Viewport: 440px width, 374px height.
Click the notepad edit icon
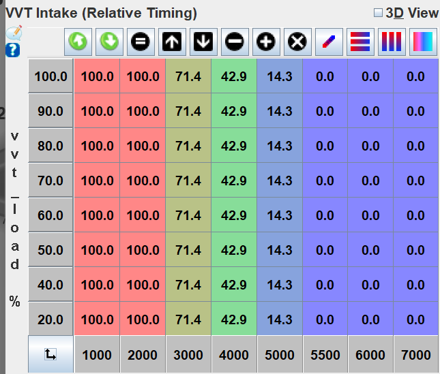point(13,33)
